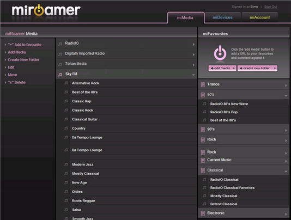Click the note icon next to Detroit Classical

204,204
